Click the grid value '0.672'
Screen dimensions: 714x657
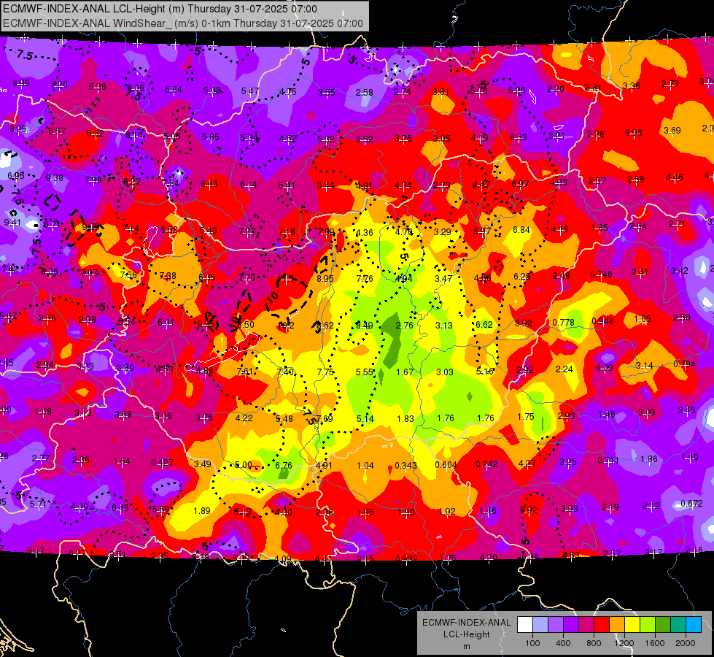tap(691, 504)
